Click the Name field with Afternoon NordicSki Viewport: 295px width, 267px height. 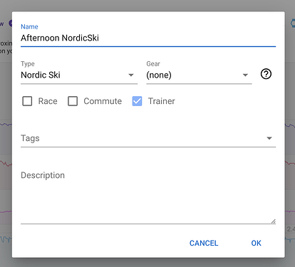click(148, 38)
